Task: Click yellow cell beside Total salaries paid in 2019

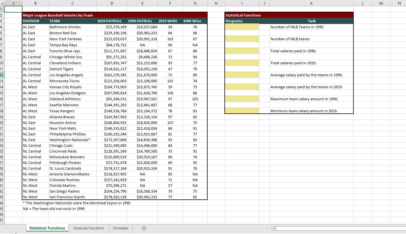Action: click(x=242, y=63)
